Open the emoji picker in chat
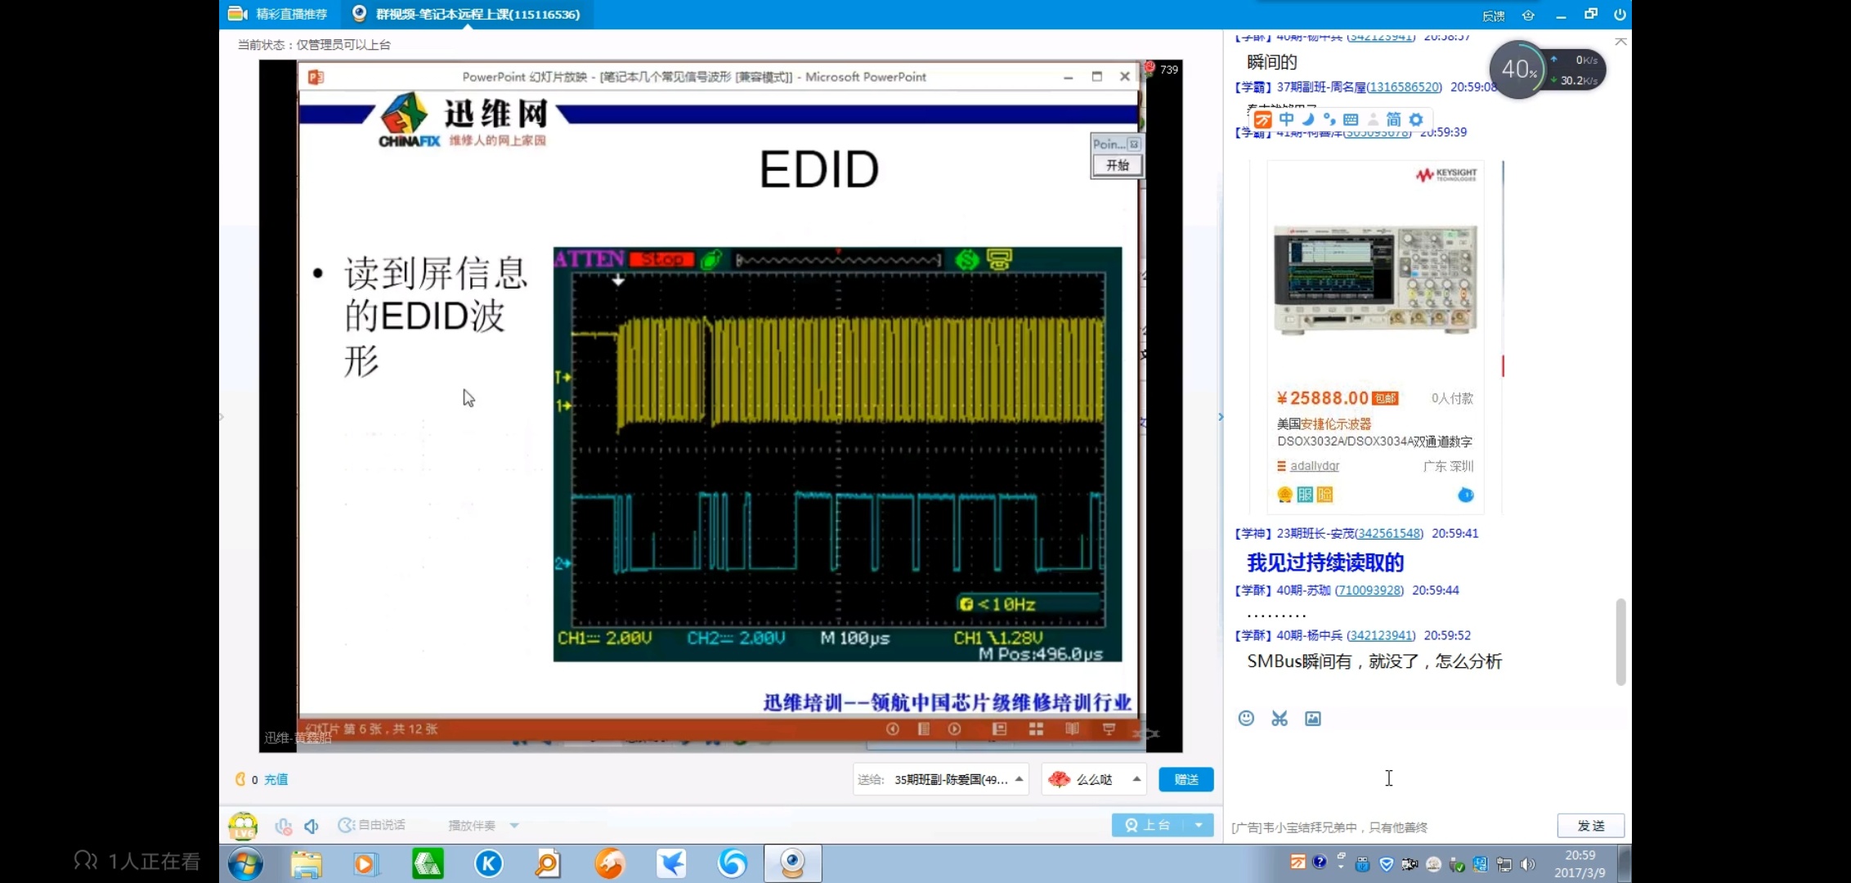Viewport: 1851px width, 883px height. point(1246,718)
